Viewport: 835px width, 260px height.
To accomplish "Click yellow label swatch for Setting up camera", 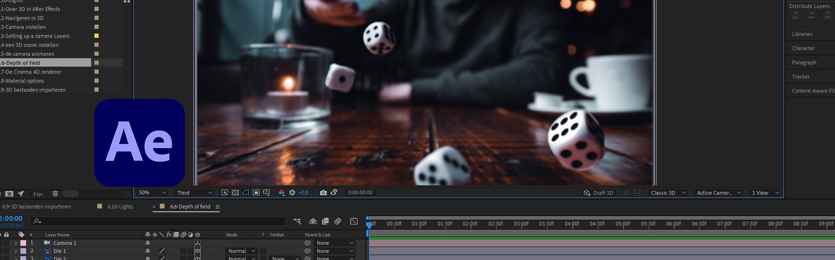I will coord(97,36).
